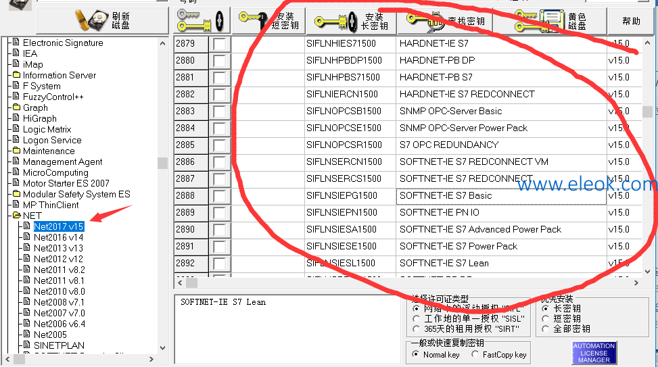Screen dimensions: 658x367
Task: Select the SIFLNHPBDP1500 key cell
Action: point(350,60)
